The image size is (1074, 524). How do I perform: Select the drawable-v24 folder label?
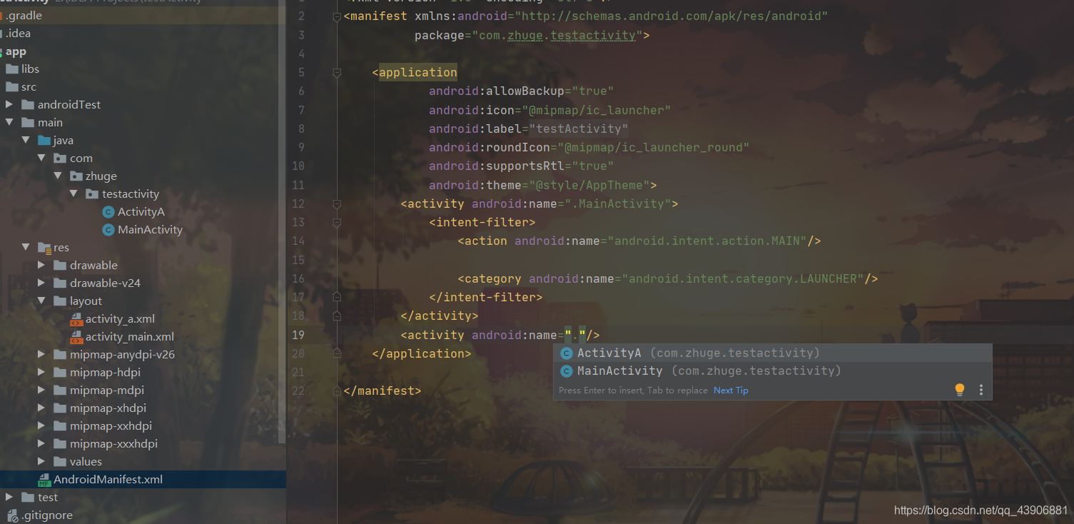click(x=105, y=283)
